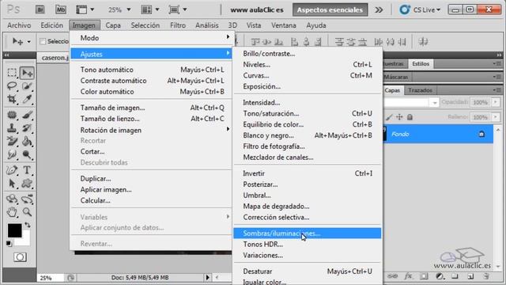This screenshot has height=285, width=506.
Task: Open the Opacidad value arrow
Action: [x=496, y=102]
